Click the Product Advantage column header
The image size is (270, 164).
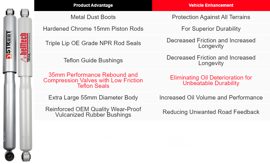click(x=93, y=5)
